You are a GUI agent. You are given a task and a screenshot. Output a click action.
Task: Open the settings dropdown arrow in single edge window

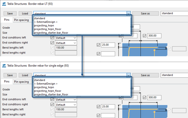click(x=129, y=75)
